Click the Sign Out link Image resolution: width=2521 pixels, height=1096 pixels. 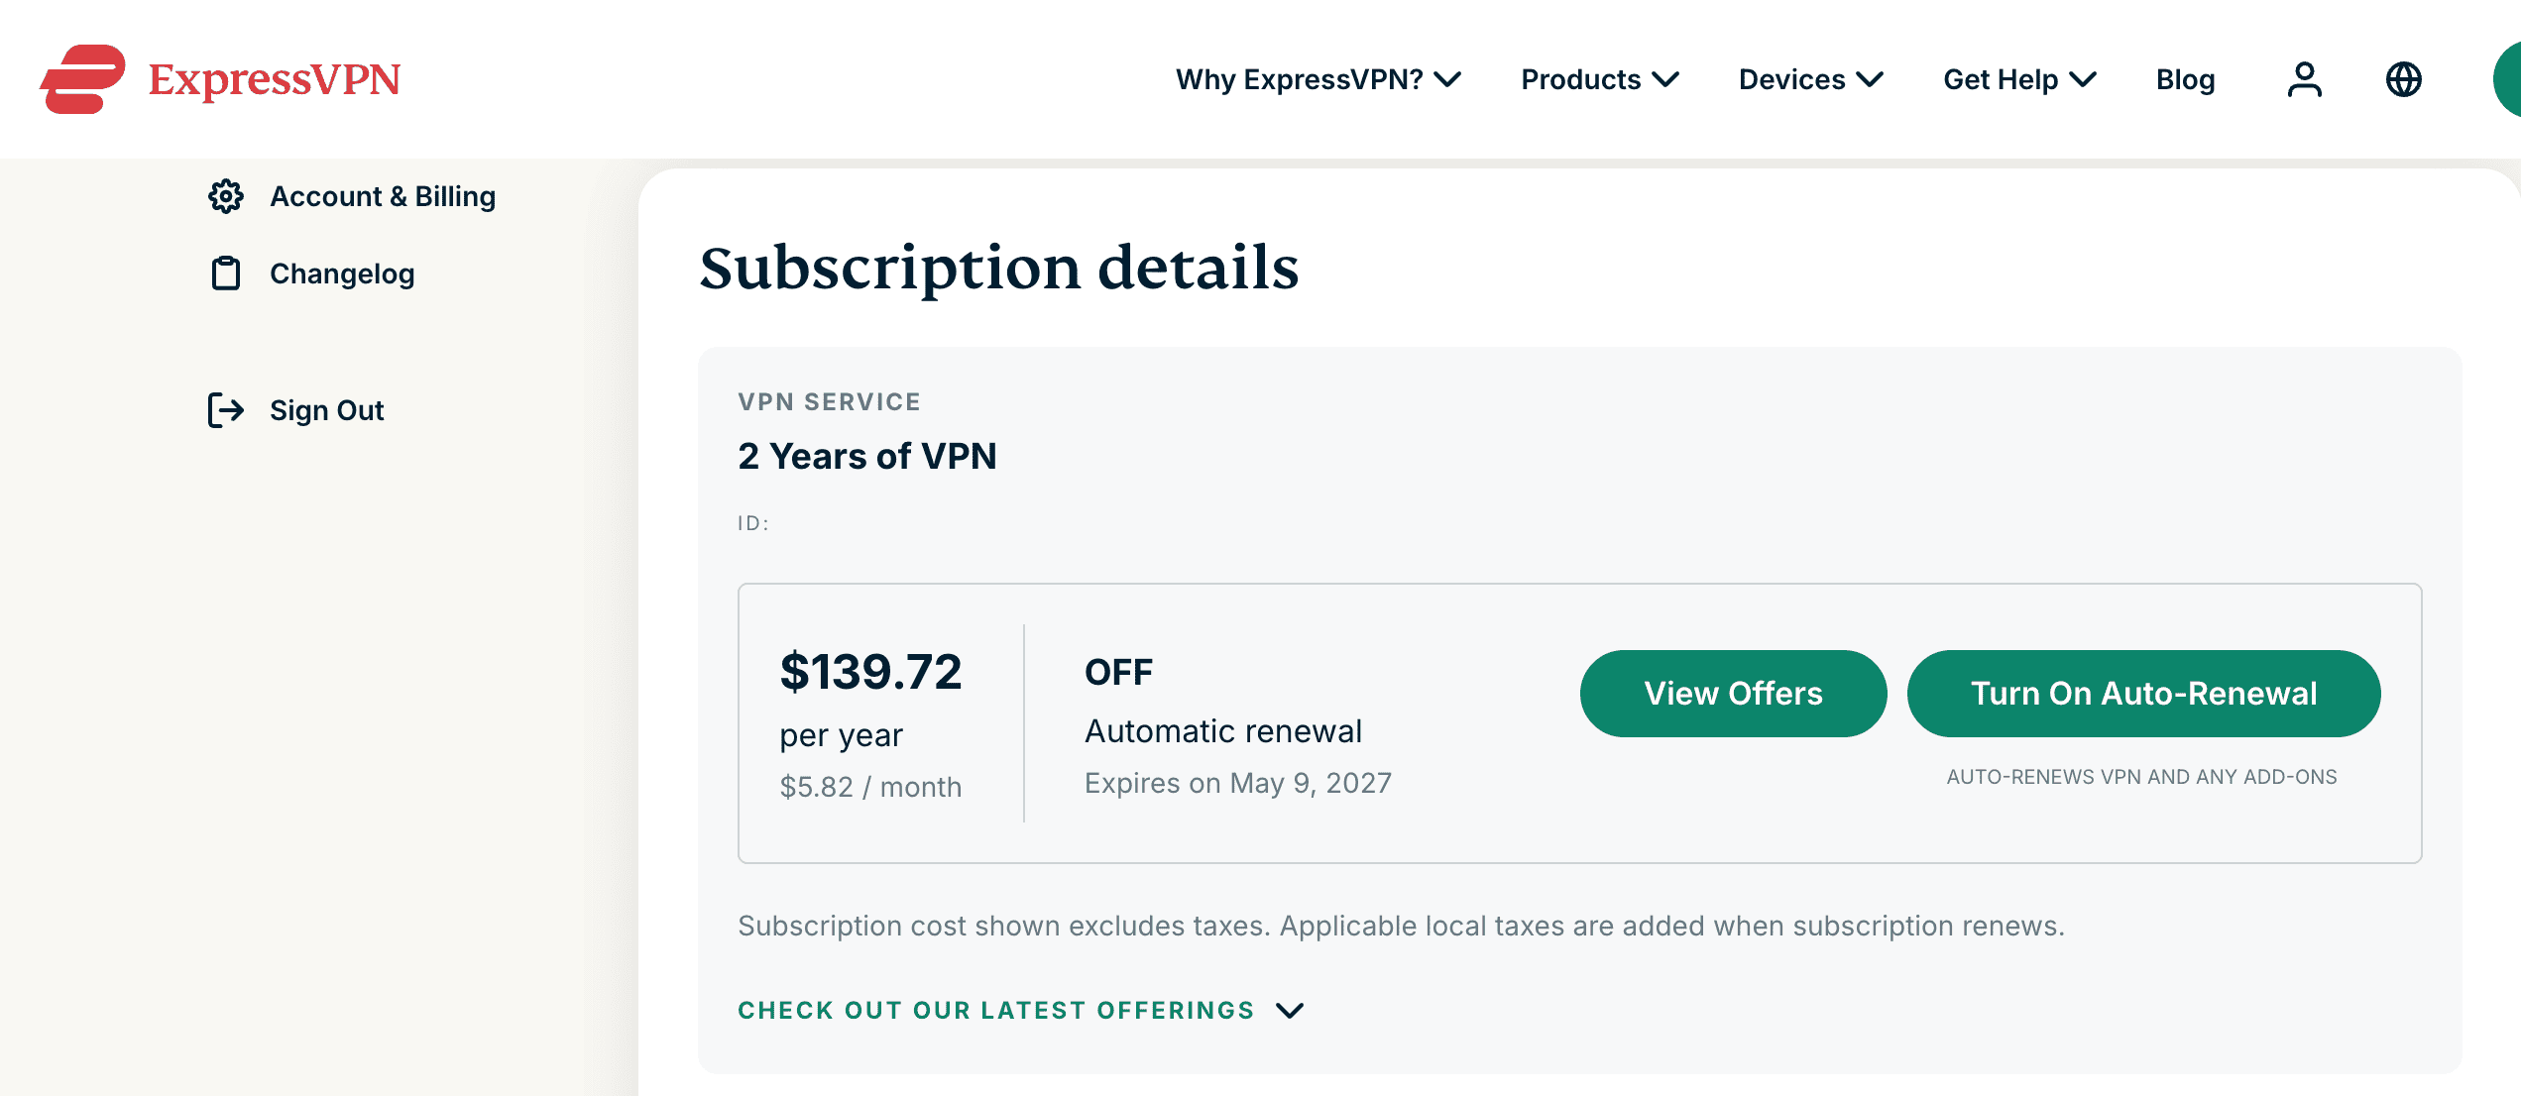pos(326,410)
